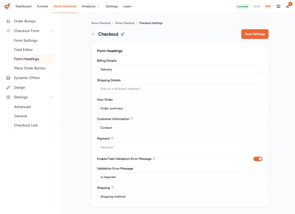Viewport: 295px width, 214px height.
Task: Go back using the left arrow icon
Action: click(x=93, y=34)
